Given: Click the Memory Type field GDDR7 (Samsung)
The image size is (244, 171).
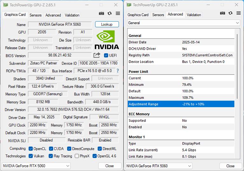Looking at the screenshot, I should tap(48, 94).
